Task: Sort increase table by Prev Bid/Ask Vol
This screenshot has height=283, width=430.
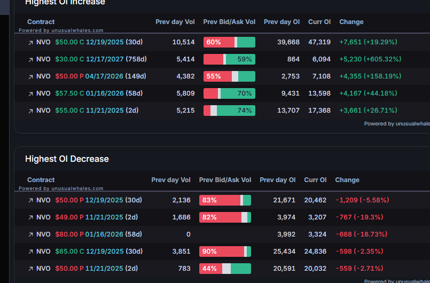Action: coord(229,22)
